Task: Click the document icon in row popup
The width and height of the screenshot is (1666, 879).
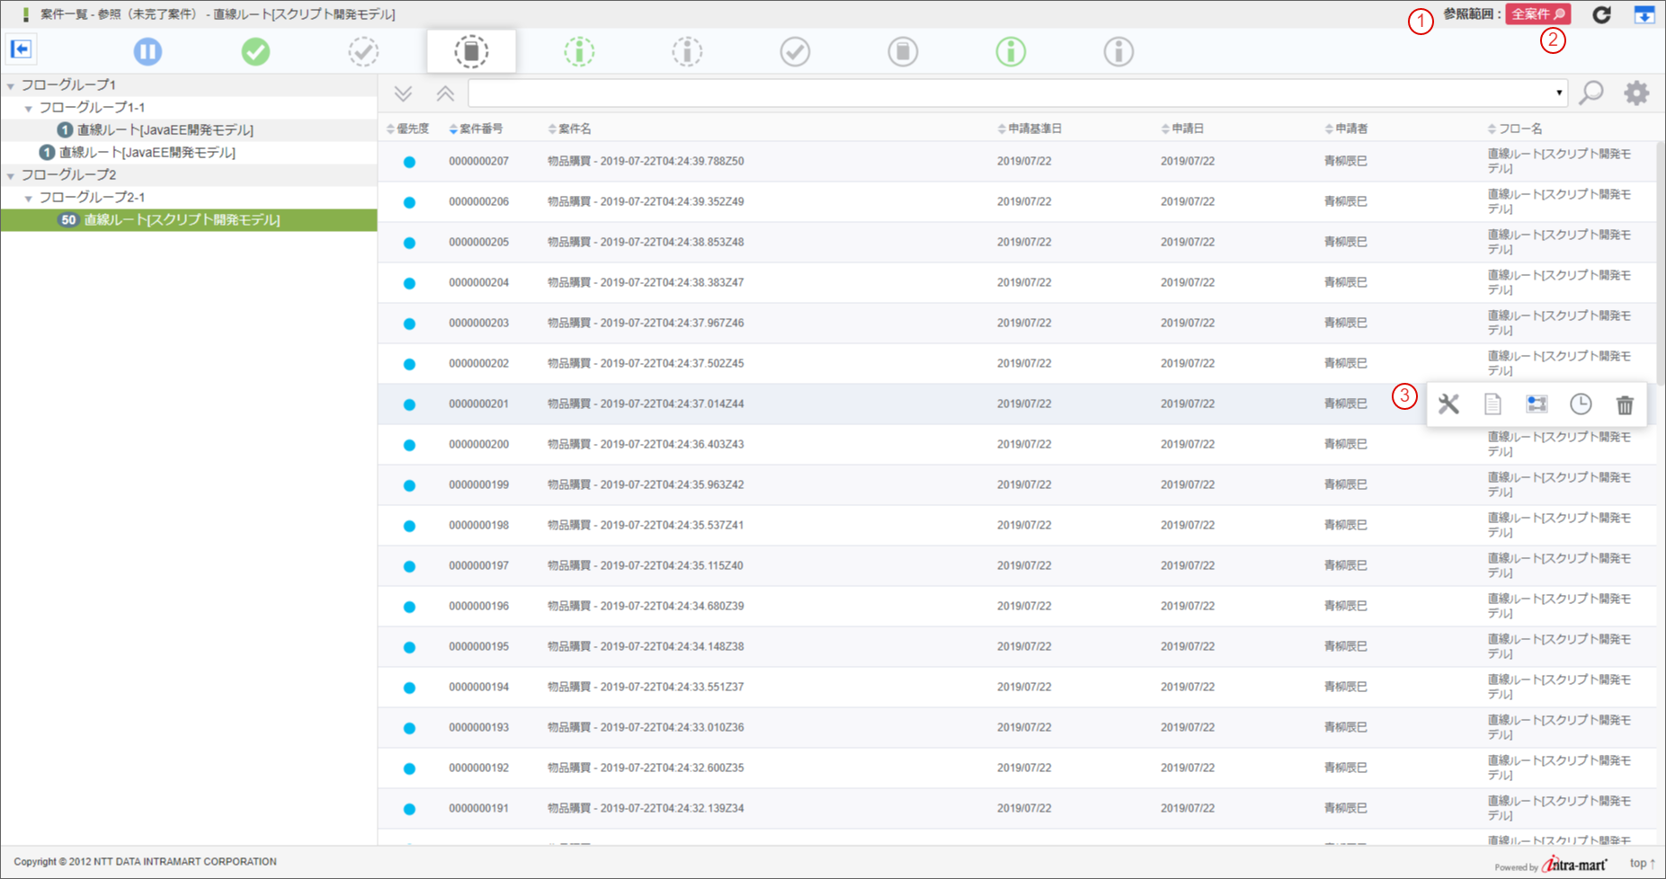Action: [x=1492, y=404]
